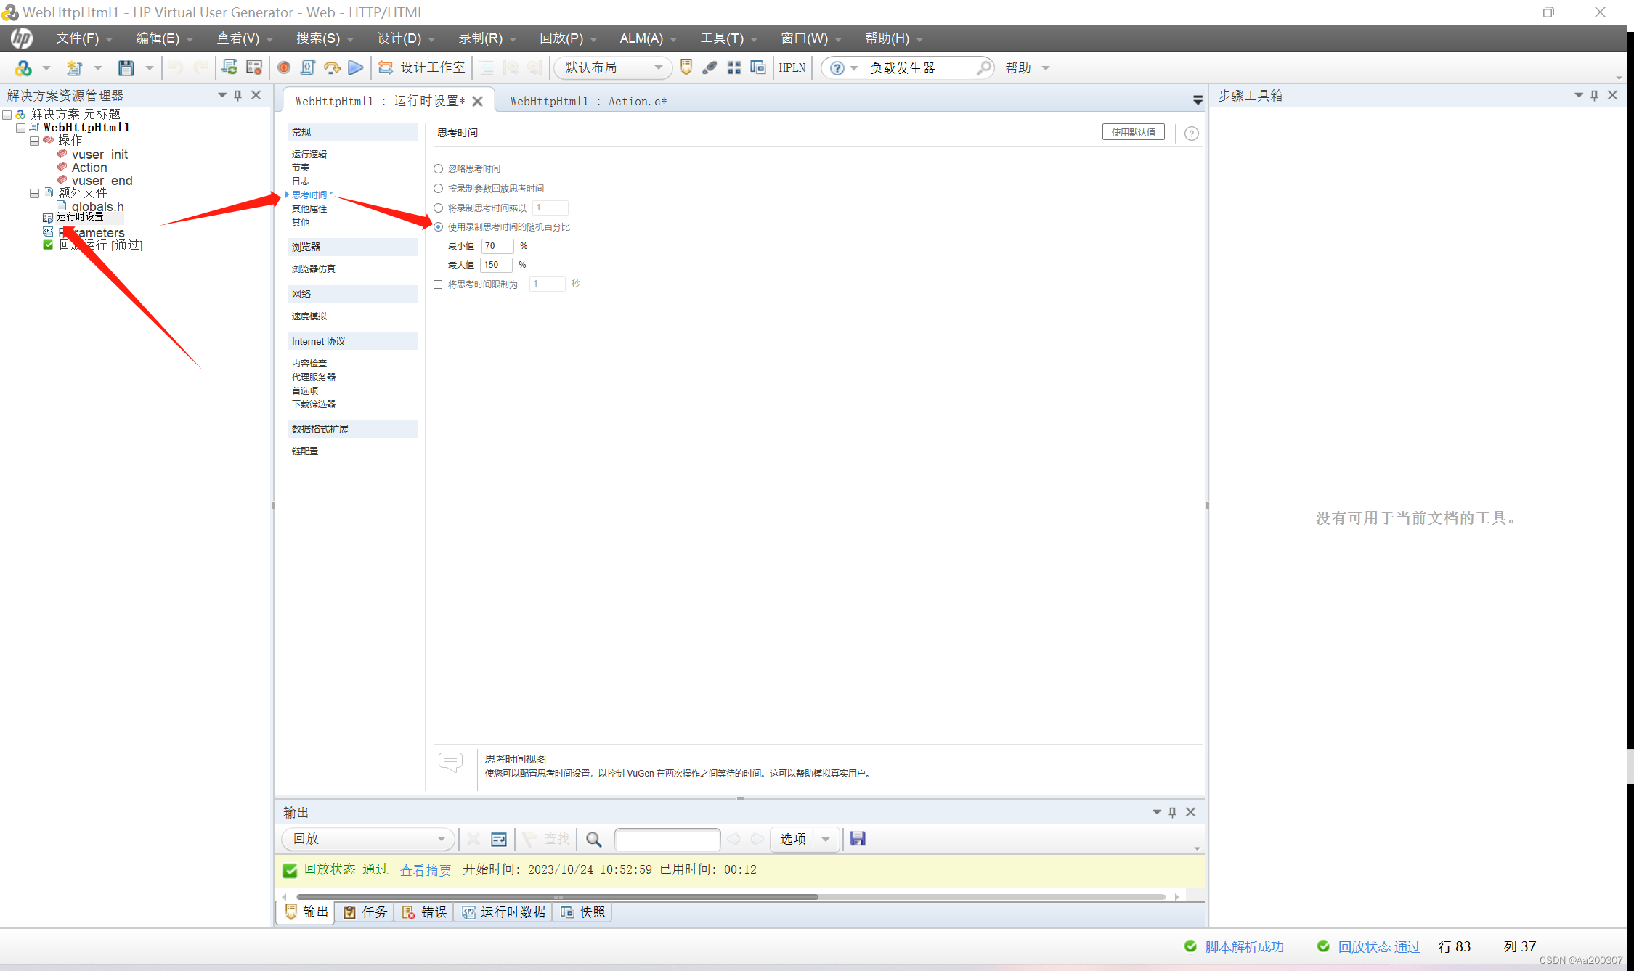Open the 默认布局 layout dropdown
The width and height of the screenshot is (1634, 971).
pyautogui.click(x=614, y=67)
